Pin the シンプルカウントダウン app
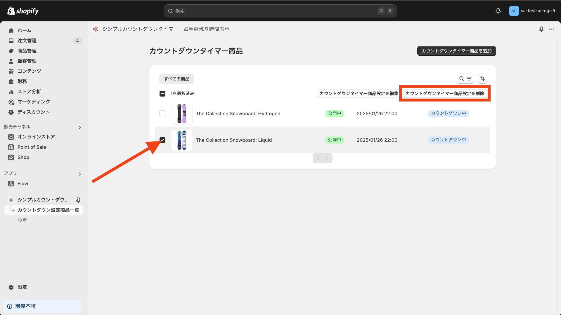 coord(78,200)
